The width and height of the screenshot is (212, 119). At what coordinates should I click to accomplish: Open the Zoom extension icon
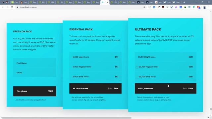[x=154, y=7]
